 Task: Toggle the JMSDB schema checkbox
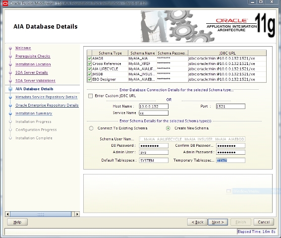click(89, 74)
